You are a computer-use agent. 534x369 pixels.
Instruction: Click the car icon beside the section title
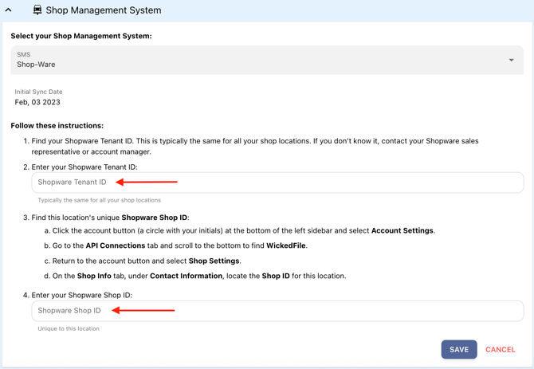click(x=37, y=10)
